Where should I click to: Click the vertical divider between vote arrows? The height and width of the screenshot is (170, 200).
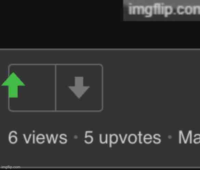[56, 88]
